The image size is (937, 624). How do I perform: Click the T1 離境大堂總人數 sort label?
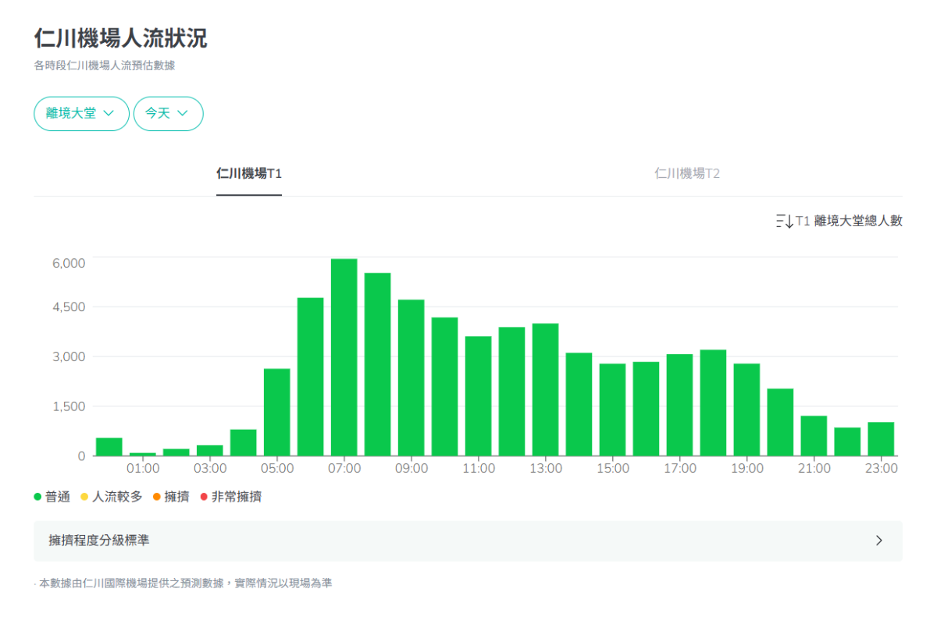coord(849,222)
